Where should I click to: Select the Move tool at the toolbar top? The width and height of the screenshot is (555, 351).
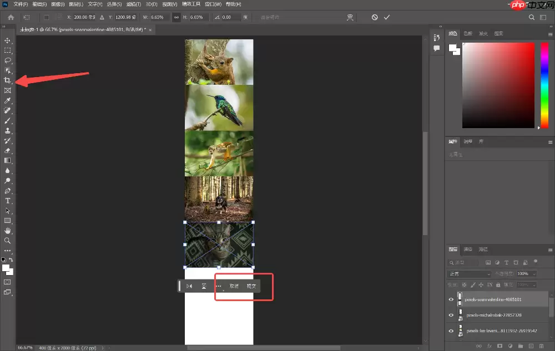pos(7,40)
